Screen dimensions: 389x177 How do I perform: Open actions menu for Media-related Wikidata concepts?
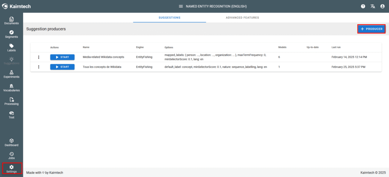point(38,57)
